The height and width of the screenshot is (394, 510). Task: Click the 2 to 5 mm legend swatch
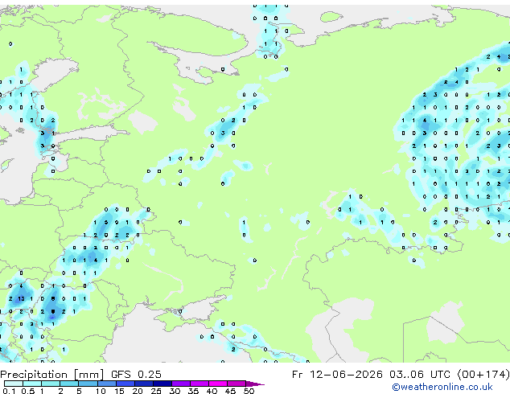(69, 384)
